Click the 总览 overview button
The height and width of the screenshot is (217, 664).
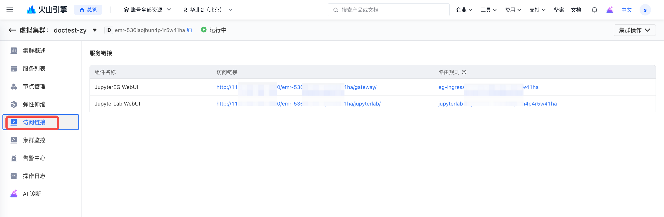(88, 10)
